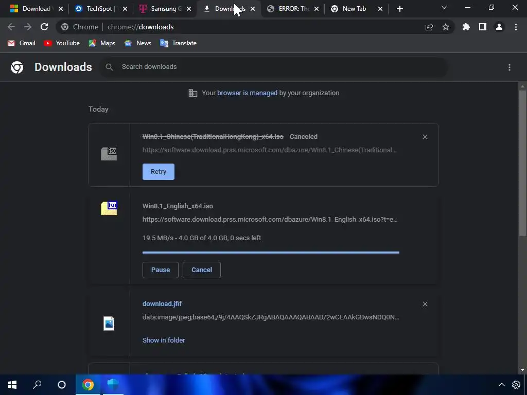Click the scrollbar down arrow
The width and height of the screenshot is (527, 395).
(x=522, y=370)
